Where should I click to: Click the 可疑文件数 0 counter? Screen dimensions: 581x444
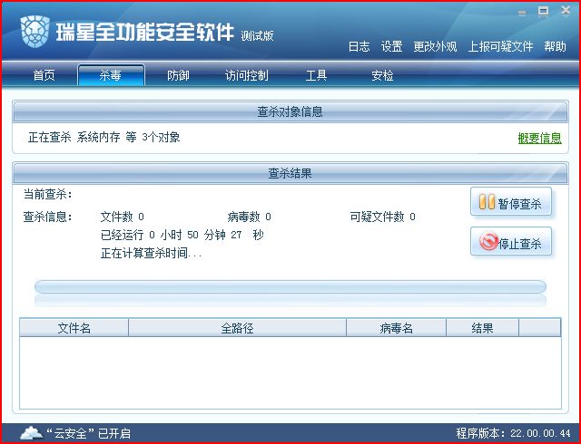pos(382,217)
